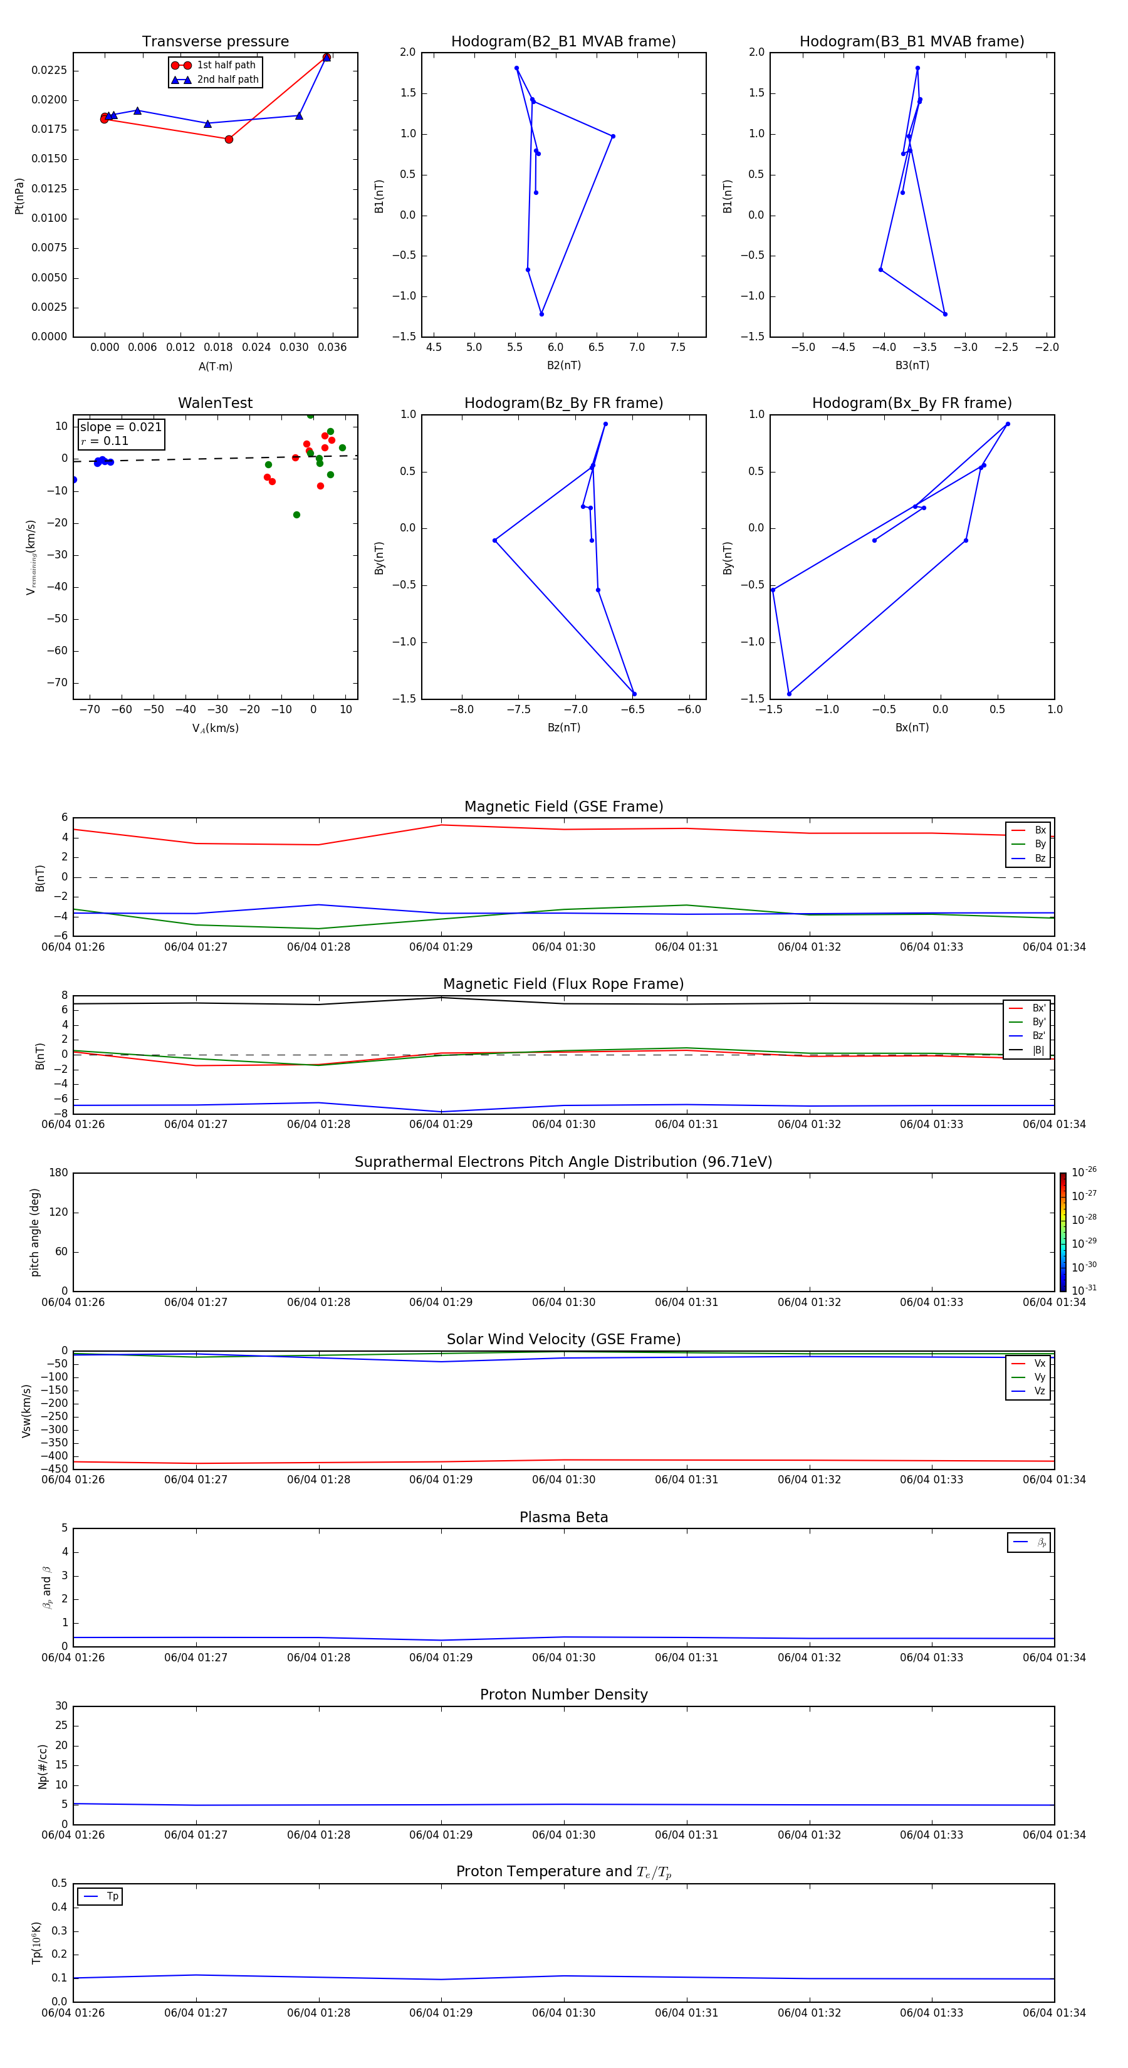Click 'Hodogram(B3_B1 MVAB frame)' title
Viewport: 1128px width, 2068px height.
click(912, 41)
